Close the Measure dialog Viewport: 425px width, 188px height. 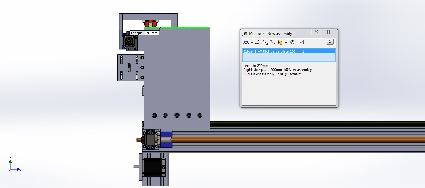tap(328, 32)
